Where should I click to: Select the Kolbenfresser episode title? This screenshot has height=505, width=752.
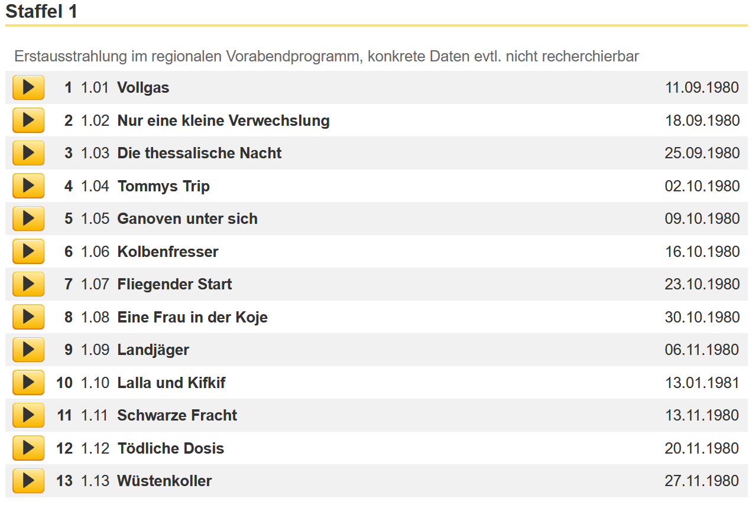(168, 252)
